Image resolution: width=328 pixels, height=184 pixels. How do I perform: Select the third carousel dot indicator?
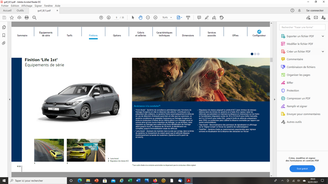pos(258,54)
